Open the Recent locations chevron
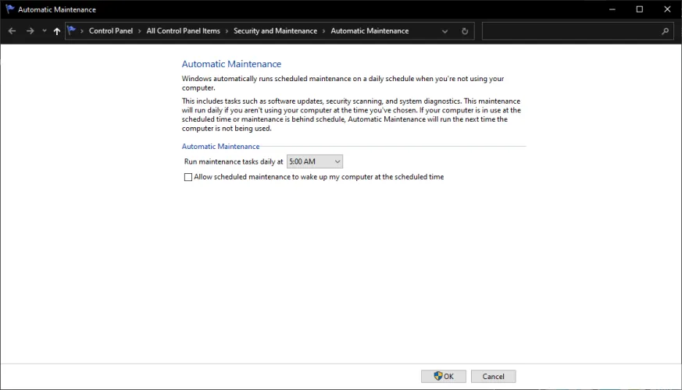Image resolution: width=682 pixels, height=390 pixels. pyautogui.click(x=45, y=31)
